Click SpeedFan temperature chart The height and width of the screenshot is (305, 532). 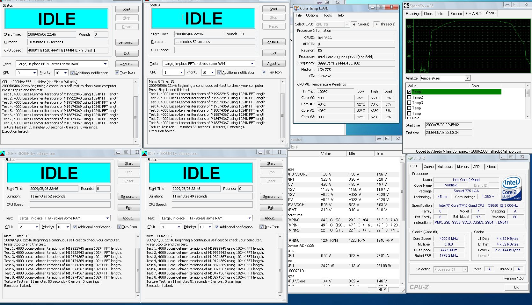tap(468, 46)
